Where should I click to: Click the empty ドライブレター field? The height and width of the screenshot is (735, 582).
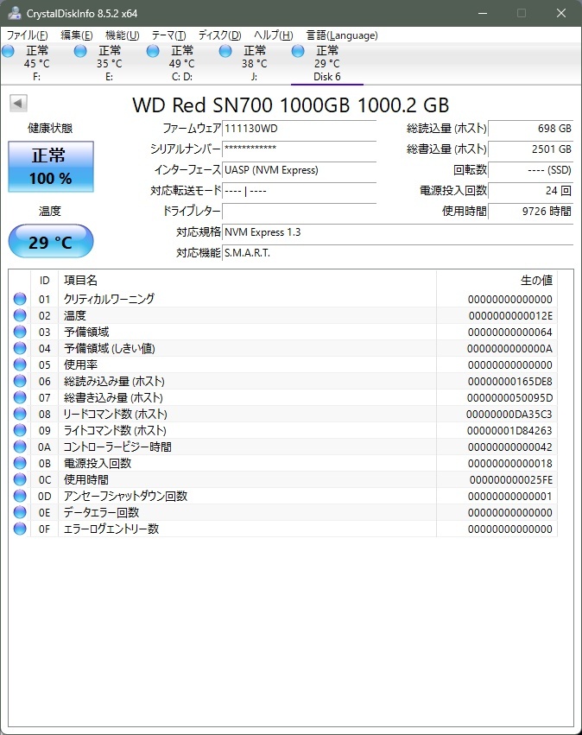coord(299,211)
